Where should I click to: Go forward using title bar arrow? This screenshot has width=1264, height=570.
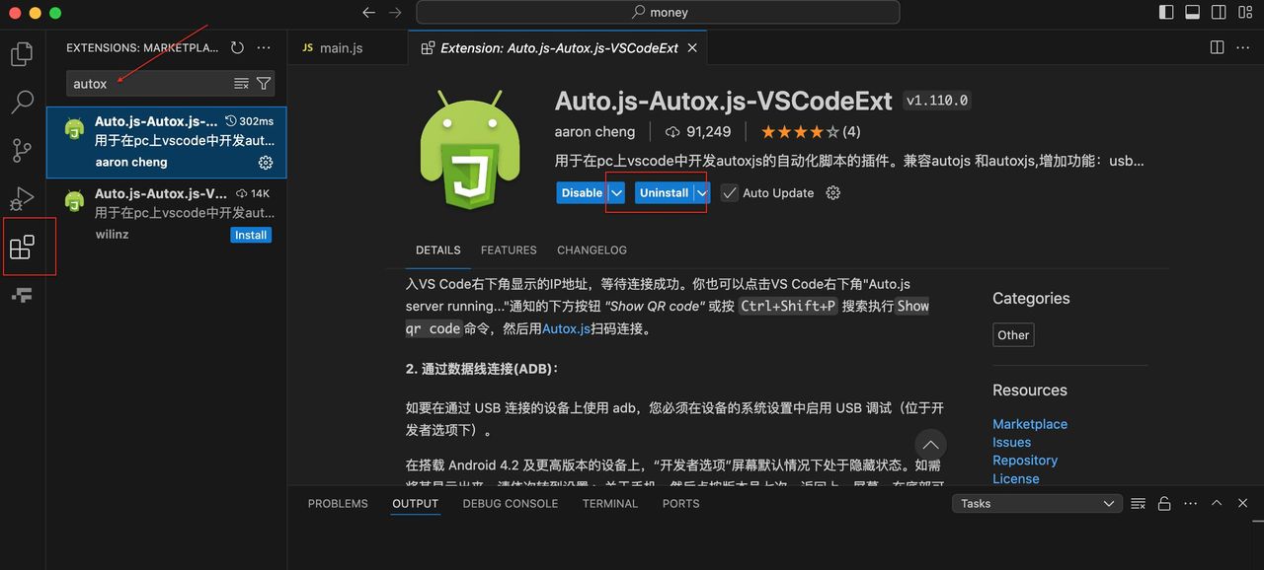pos(395,13)
